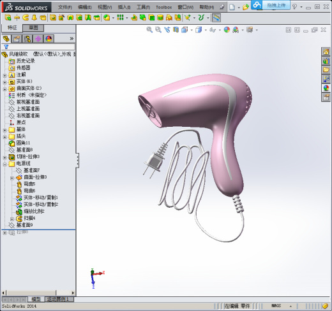Open the Fillet dropdown arrow

[x=113, y=18]
